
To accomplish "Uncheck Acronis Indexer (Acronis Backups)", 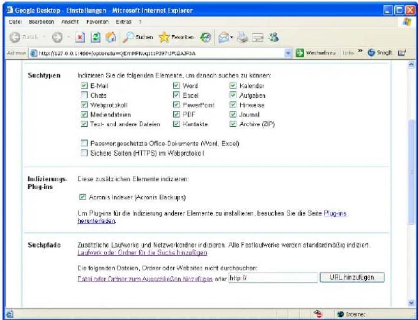I will 83,197.
